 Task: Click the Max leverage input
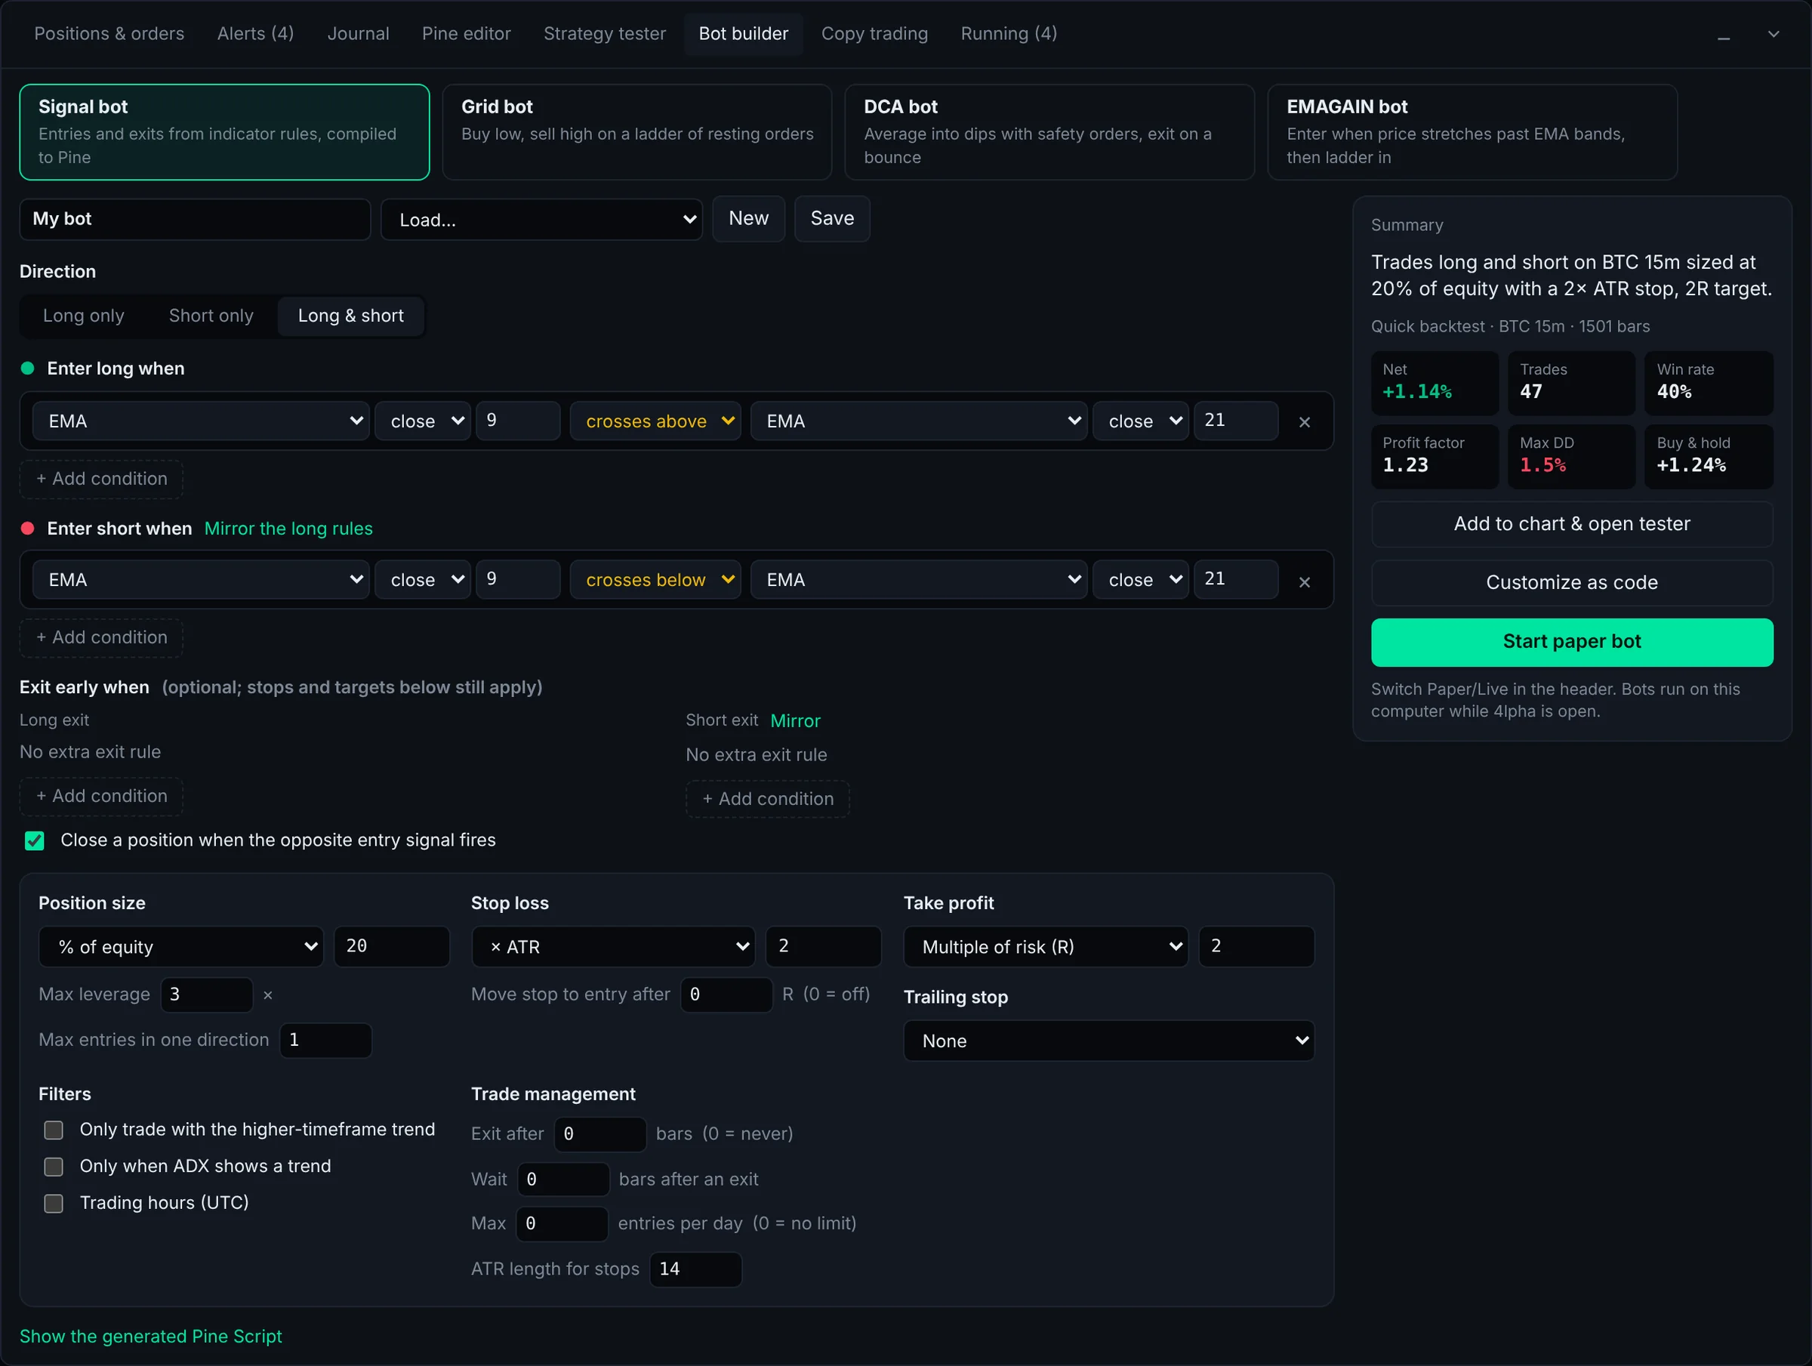pyautogui.click(x=206, y=994)
